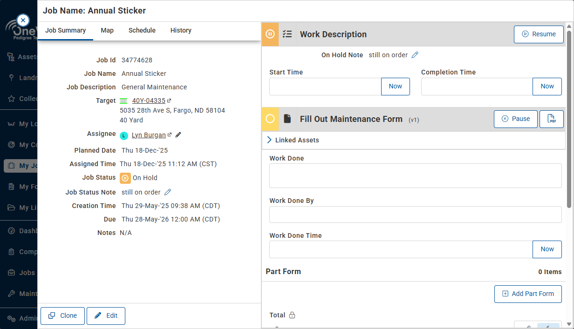
Task: Click the My Library folder sidebar icon
Action: click(x=11, y=208)
